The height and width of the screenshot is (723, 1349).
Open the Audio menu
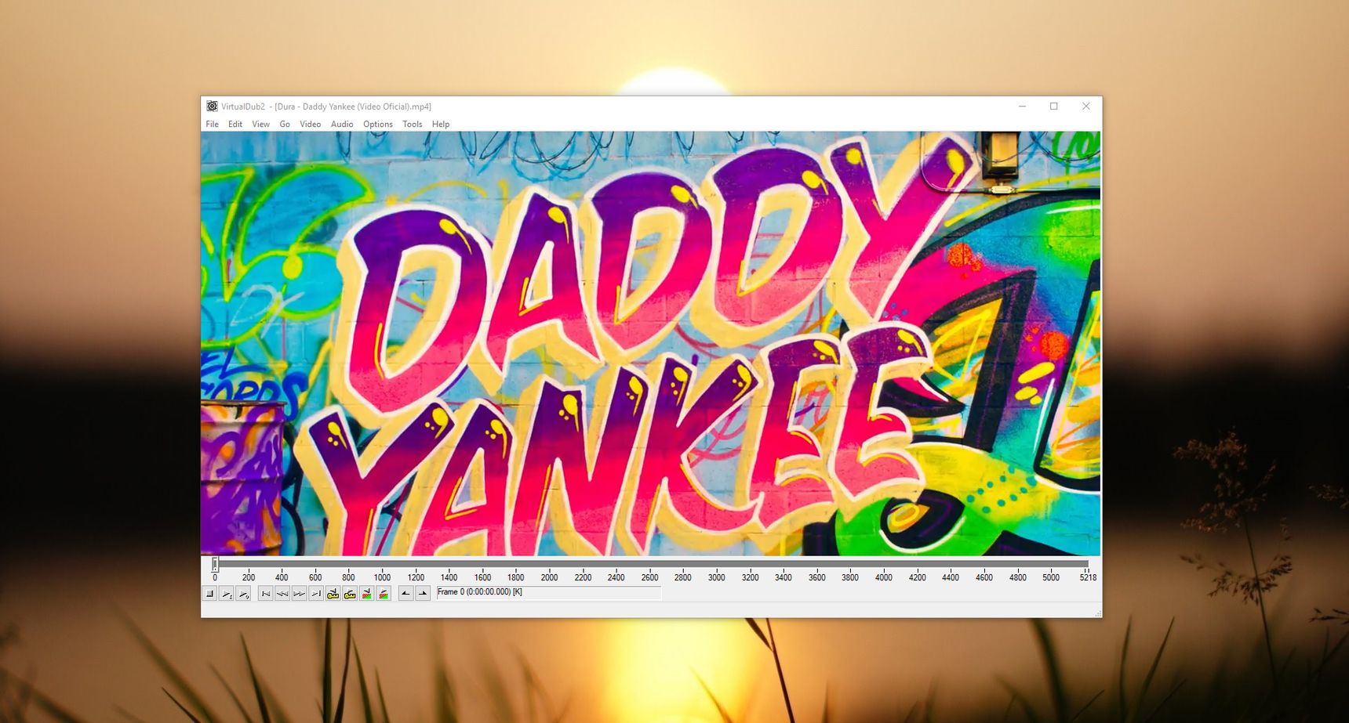(x=342, y=125)
